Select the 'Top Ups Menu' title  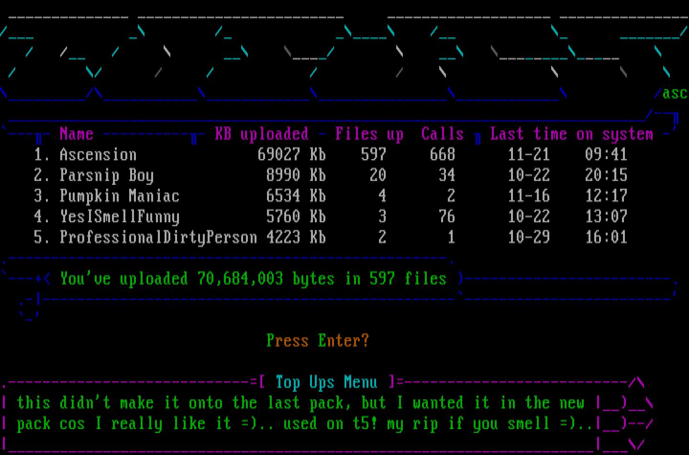[x=326, y=382]
